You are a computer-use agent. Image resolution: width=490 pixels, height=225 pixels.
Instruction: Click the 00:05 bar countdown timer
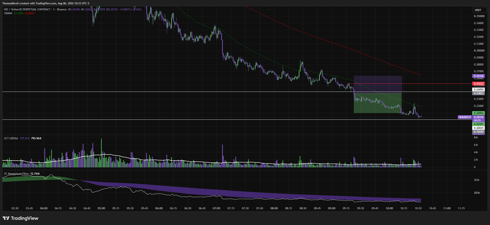pyautogui.click(x=477, y=121)
